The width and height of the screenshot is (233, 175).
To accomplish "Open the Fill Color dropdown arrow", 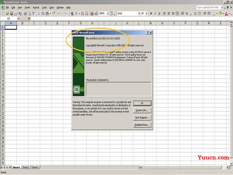I will [x=223, y=13].
